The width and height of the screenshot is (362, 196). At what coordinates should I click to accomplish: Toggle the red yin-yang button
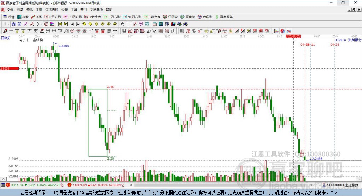tap(282, 31)
